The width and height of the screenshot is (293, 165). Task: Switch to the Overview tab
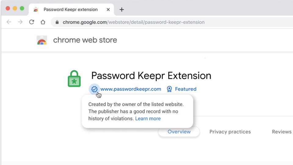(179, 132)
